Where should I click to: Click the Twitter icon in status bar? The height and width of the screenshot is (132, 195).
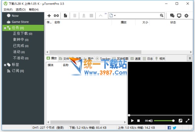[175, 128]
